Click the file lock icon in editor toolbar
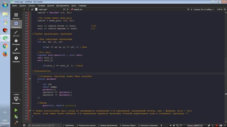Screen dimensions: 227x127 pyautogui.click(x=32, y=10)
